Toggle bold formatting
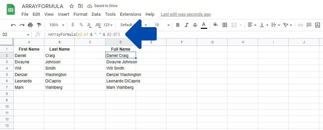The width and height of the screenshot is (323, 130). click(178, 25)
